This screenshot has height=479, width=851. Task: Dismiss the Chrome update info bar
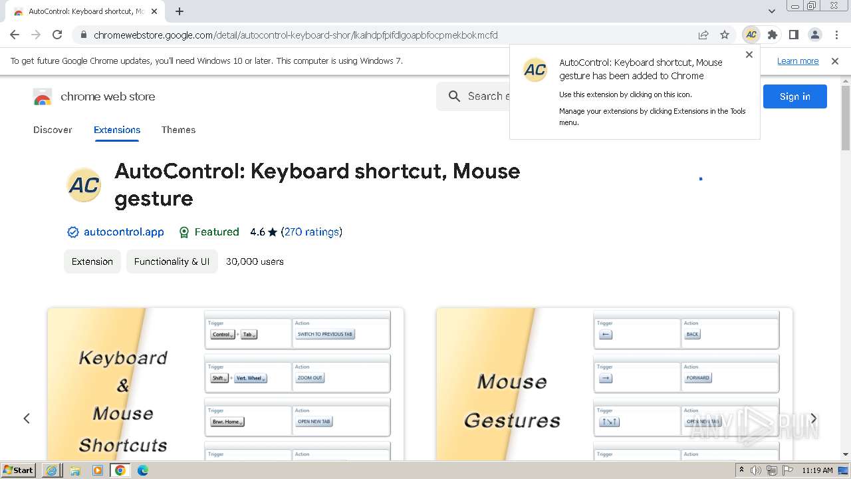click(835, 61)
